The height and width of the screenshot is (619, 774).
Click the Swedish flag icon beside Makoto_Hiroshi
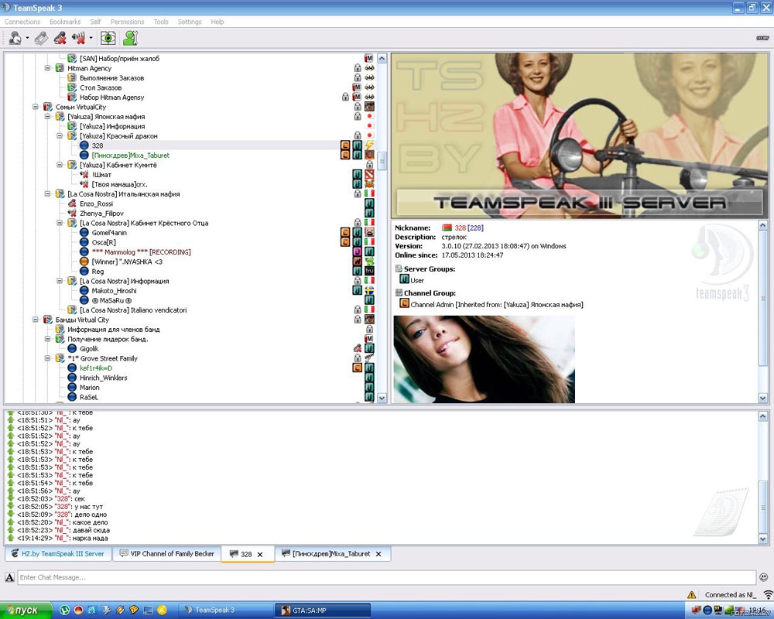369,291
